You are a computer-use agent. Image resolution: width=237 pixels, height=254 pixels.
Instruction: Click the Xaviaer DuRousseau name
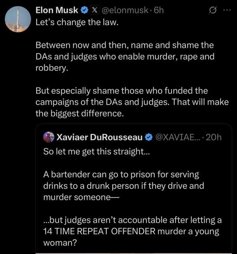point(99,137)
